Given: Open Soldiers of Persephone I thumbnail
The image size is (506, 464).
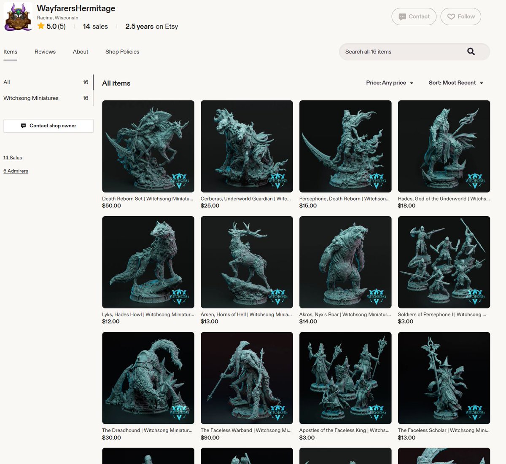Looking at the screenshot, I should [444, 262].
